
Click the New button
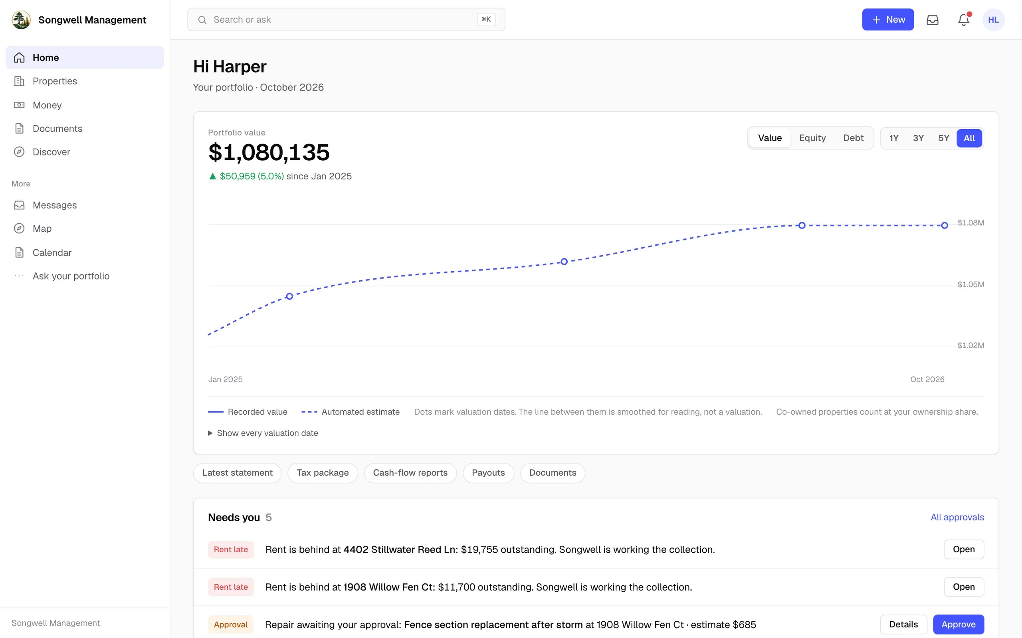coord(888,20)
